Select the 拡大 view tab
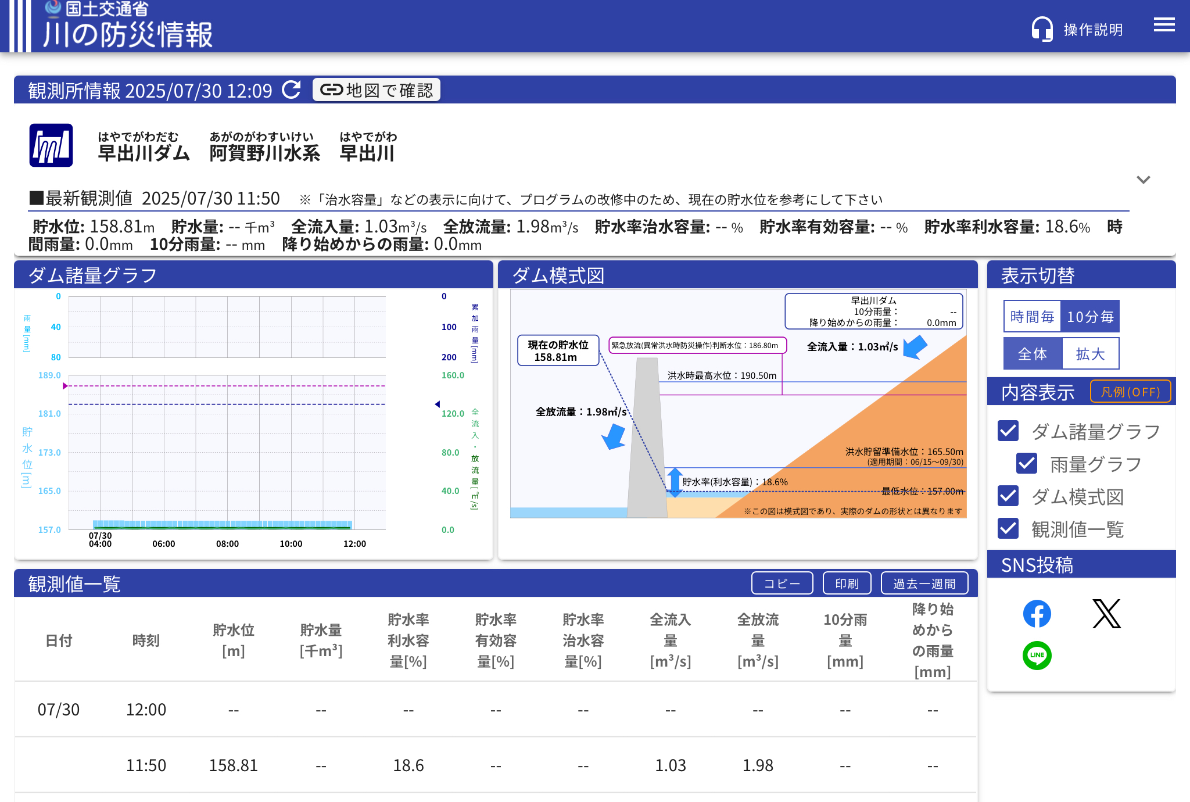 [x=1090, y=354]
